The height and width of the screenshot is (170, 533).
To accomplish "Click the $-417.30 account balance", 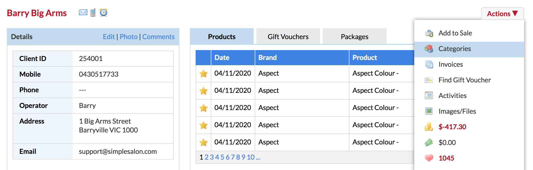I will 452,127.
